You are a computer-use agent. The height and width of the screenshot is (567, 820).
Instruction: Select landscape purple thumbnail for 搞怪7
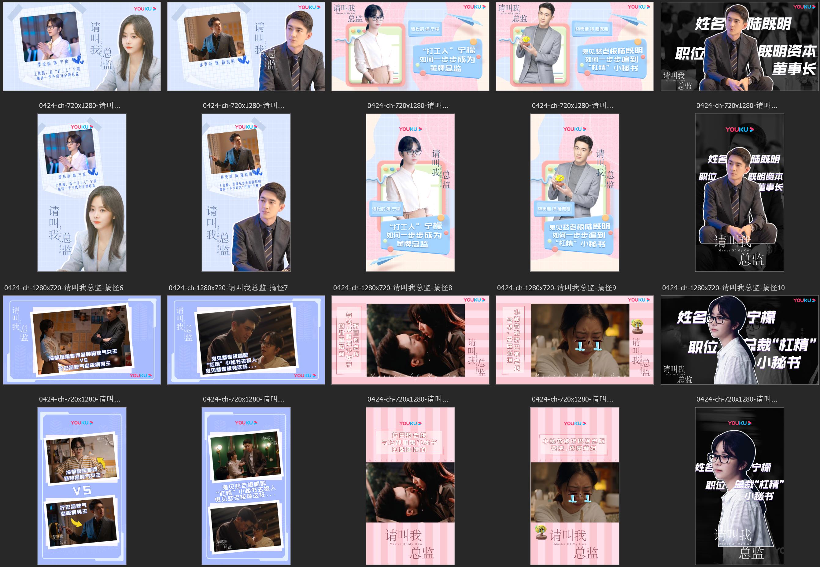pyautogui.click(x=246, y=340)
